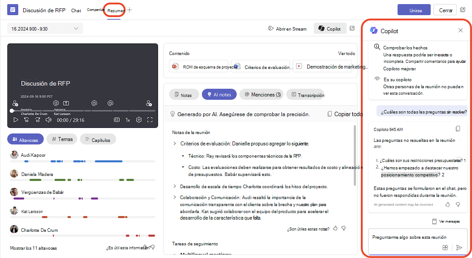472x258 pixels.
Task: Click the screen share marker on timeline
Action: [66, 103]
